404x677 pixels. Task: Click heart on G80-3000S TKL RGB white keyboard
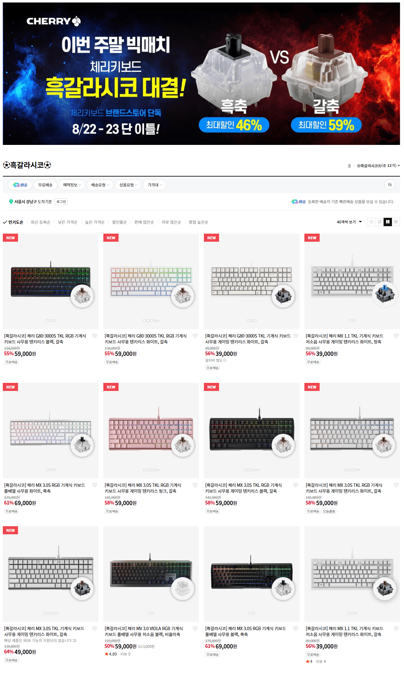click(195, 336)
